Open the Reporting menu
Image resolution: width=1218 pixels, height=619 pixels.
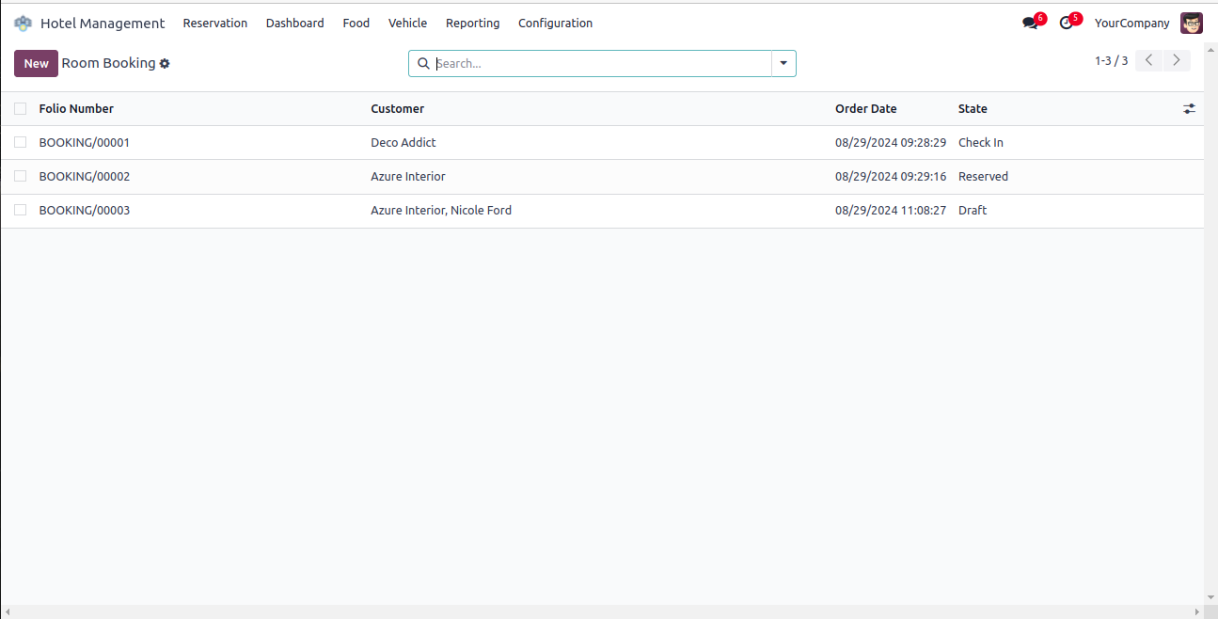click(473, 24)
